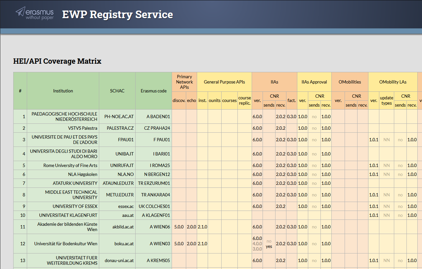This screenshot has height=269, width=422.
Task: Click the PH-NOE.AC.AT SCHAC cell
Action: [x=117, y=117]
